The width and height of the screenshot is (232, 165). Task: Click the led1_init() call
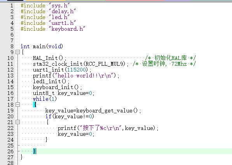(51, 81)
